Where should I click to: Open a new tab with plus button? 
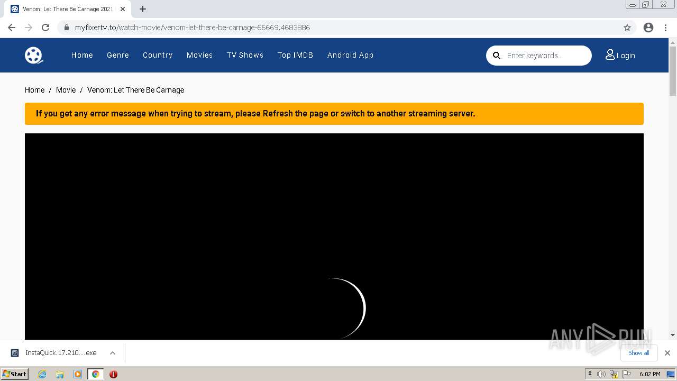[x=143, y=9]
